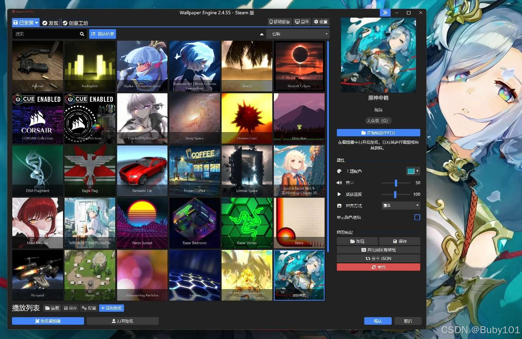Select the Ayanami Rei Neon Genesis Evangelion wallpaper
This screenshot has height=339, width=522.
coord(194,66)
